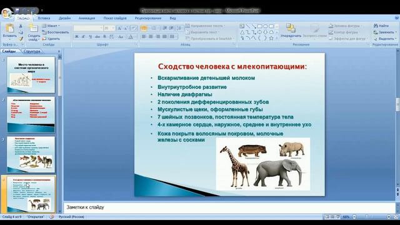Expand the shapes gallery with the More arrow
The image size is (400, 225).
(277, 38)
